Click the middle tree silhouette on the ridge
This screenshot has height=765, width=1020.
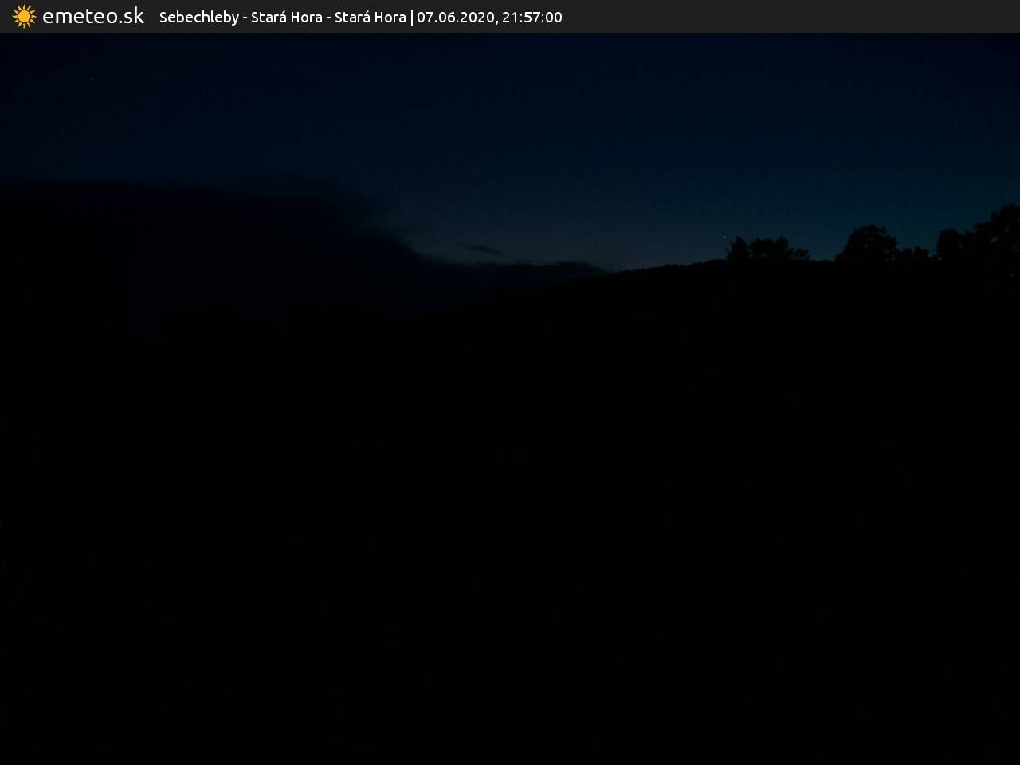click(x=869, y=244)
